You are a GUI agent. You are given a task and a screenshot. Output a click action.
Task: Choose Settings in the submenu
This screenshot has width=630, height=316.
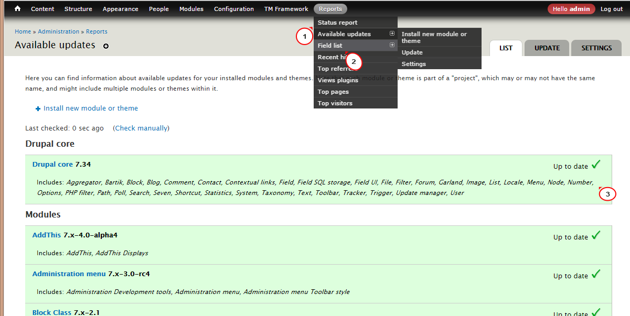coord(440,64)
